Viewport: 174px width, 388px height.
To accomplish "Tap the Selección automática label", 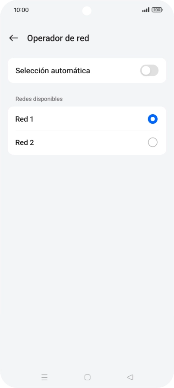I will coord(53,71).
